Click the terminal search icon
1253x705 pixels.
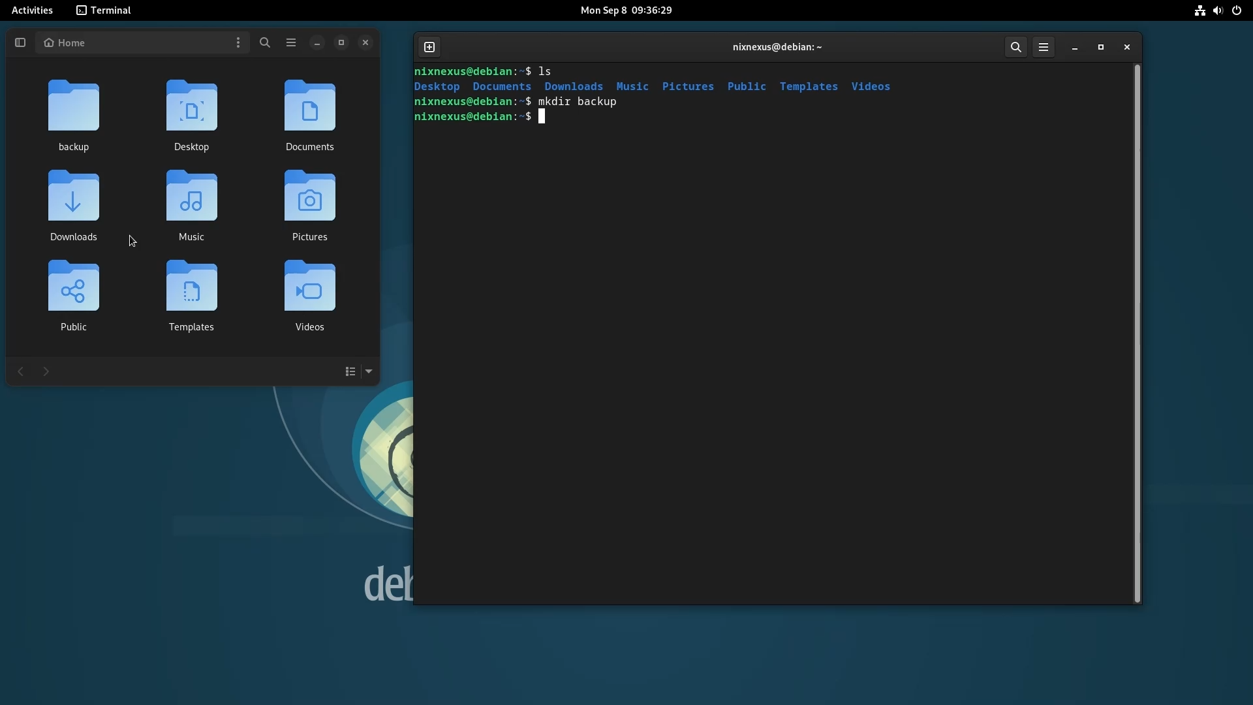click(1016, 48)
